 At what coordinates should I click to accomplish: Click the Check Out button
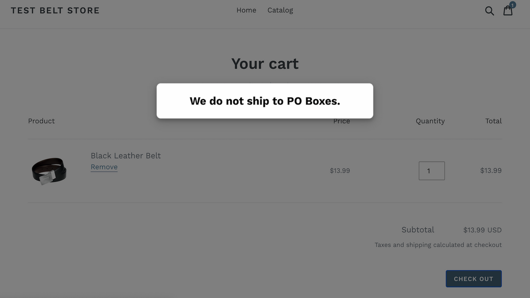[473, 279]
